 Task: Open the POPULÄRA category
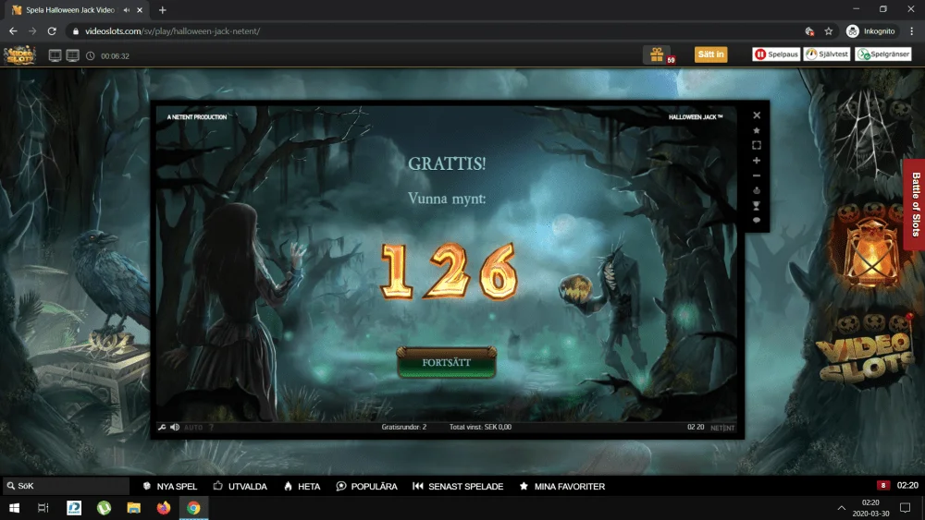pos(367,487)
